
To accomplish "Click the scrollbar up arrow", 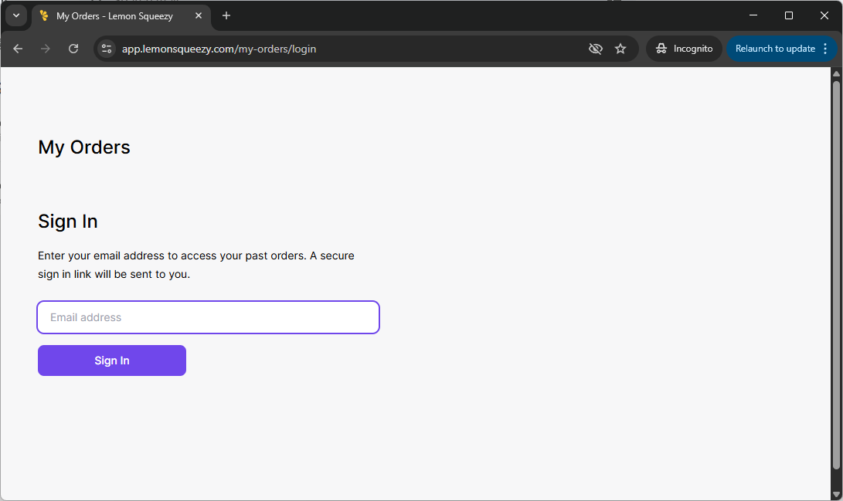I will click(x=835, y=74).
